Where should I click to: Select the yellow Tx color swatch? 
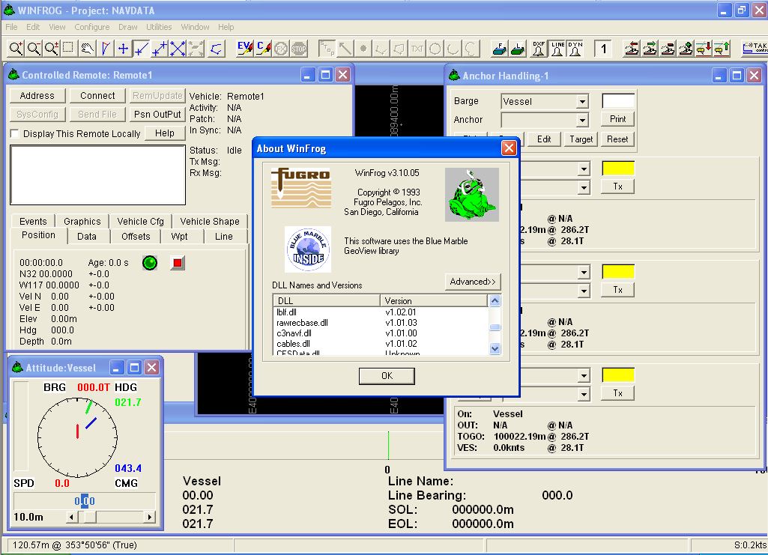pyautogui.click(x=617, y=166)
